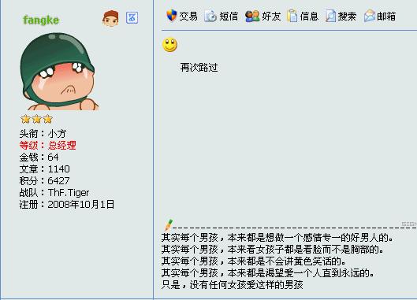417x300 pixels.
Task: Click the soldier helmet avatar image
Action: [x=59, y=71]
